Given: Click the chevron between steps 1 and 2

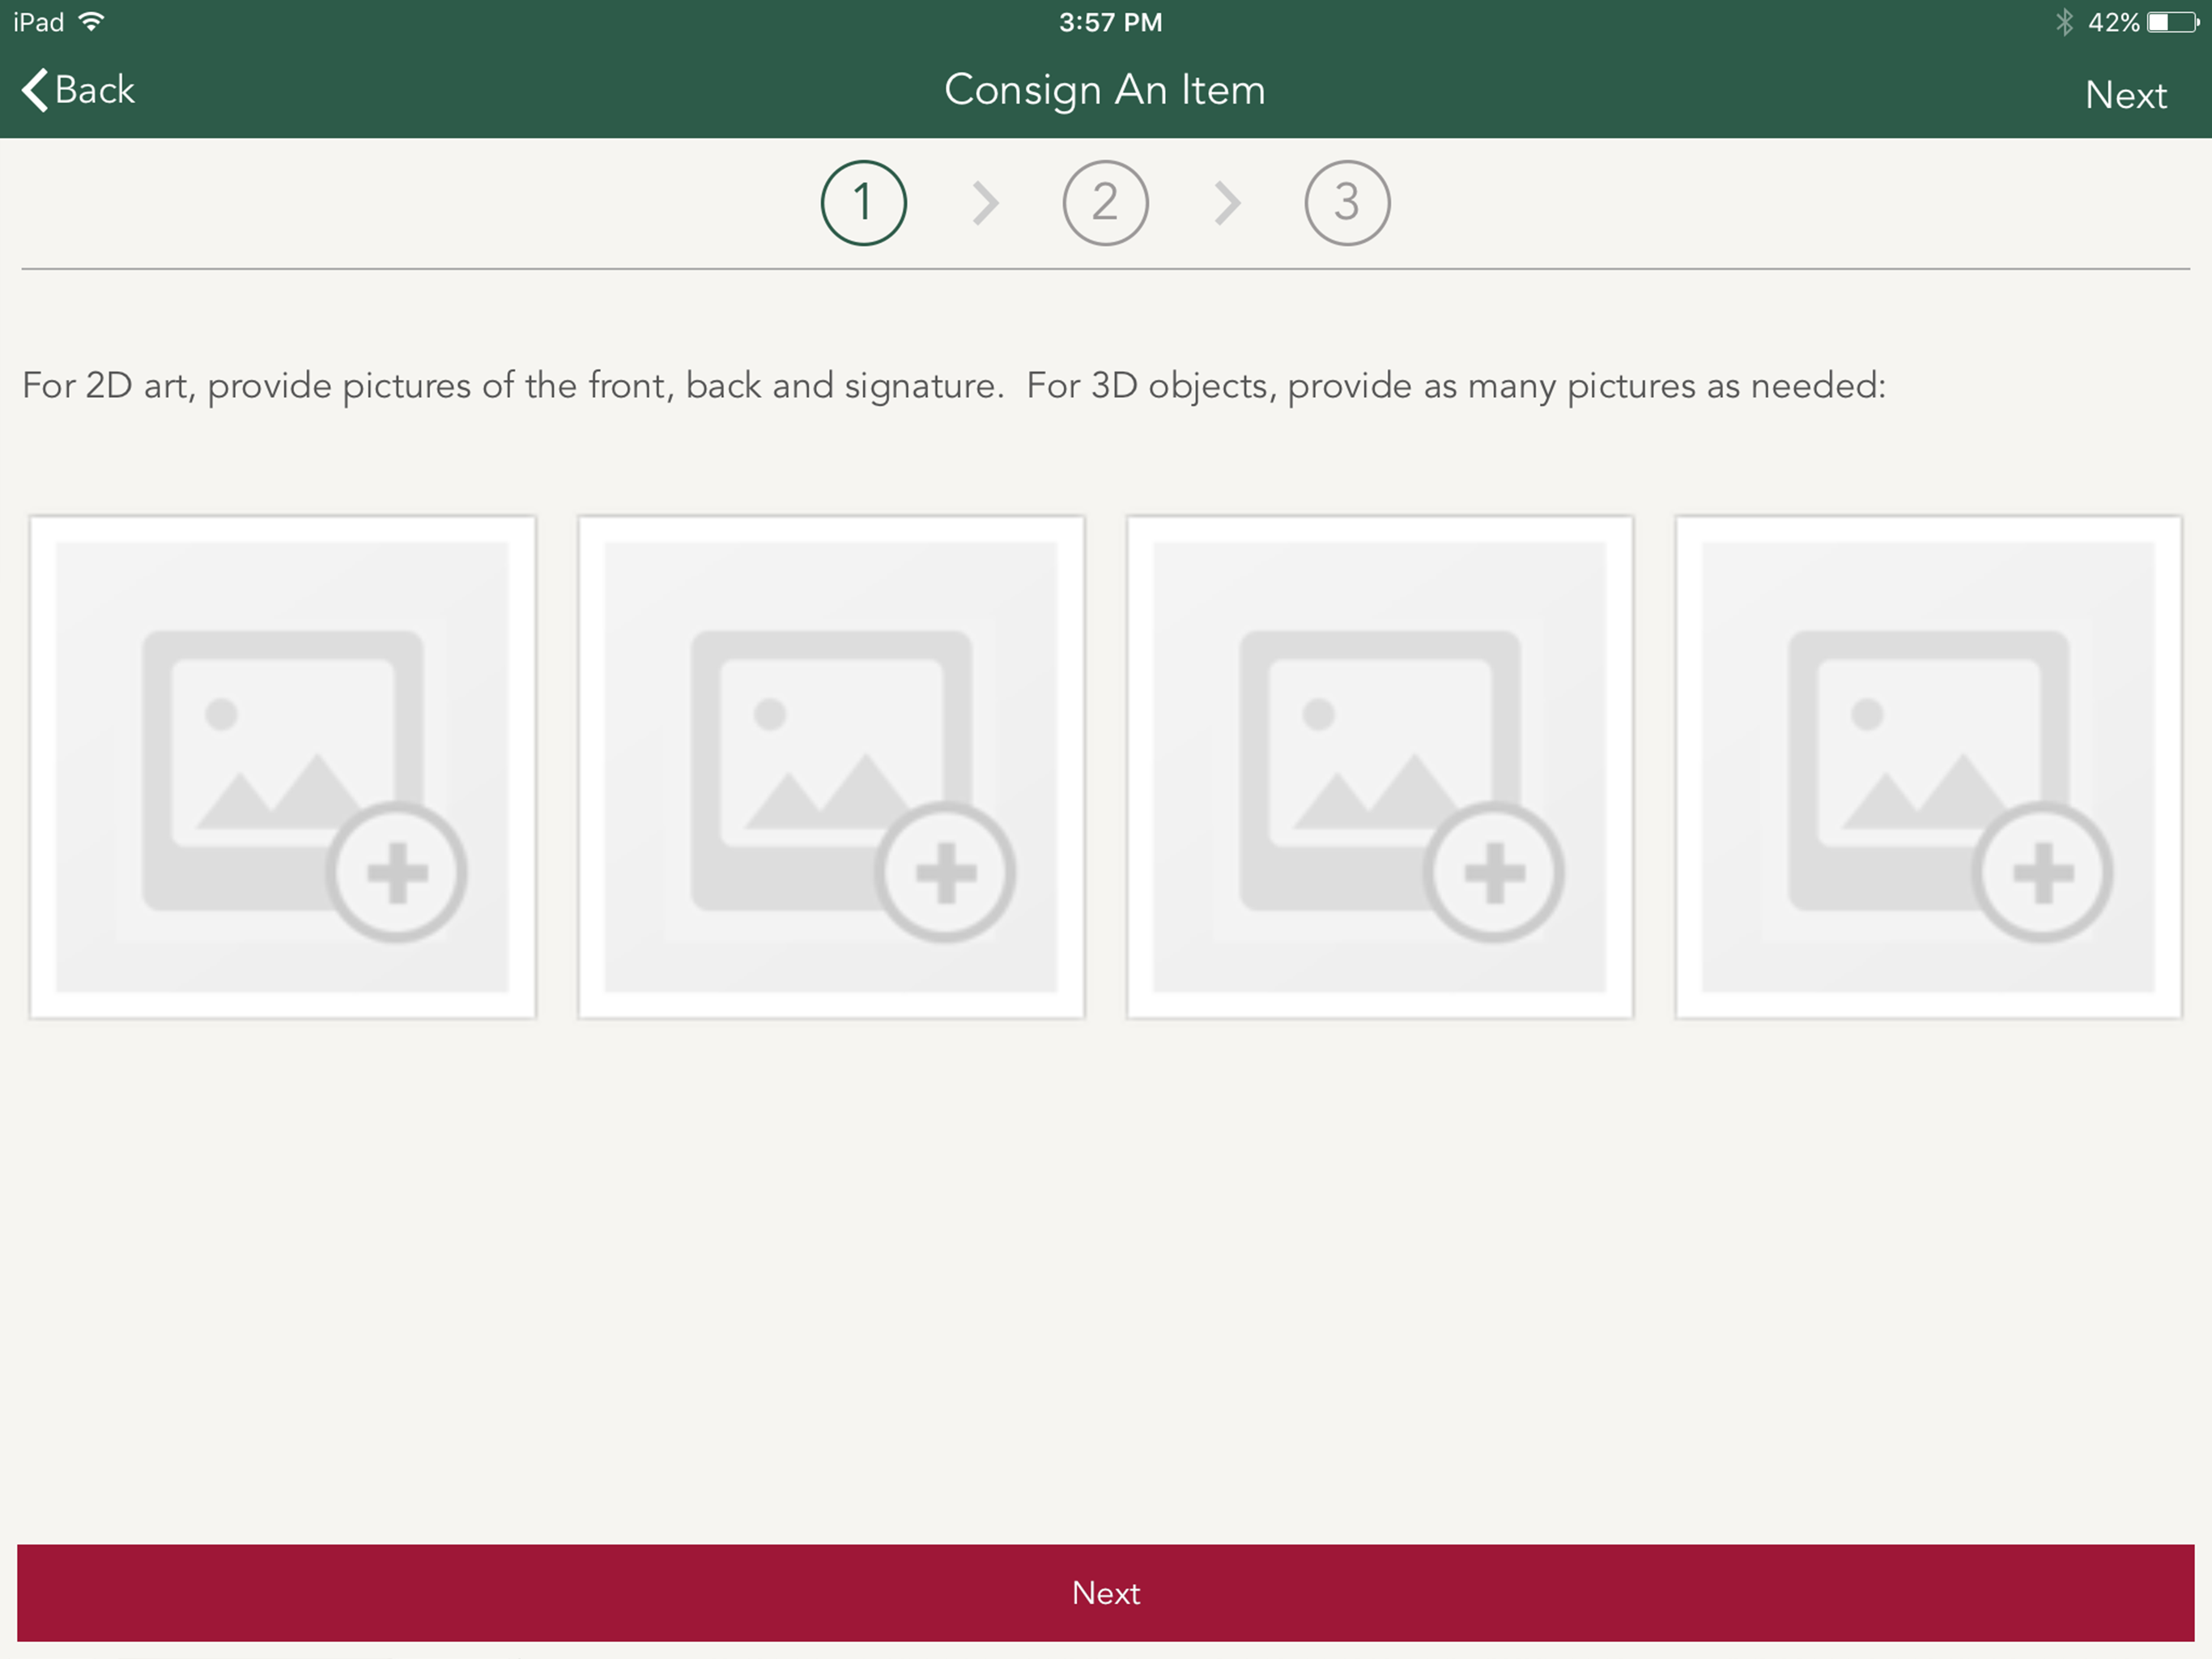Looking at the screenshot, I should pyautogui.click(x=986, y=203).
